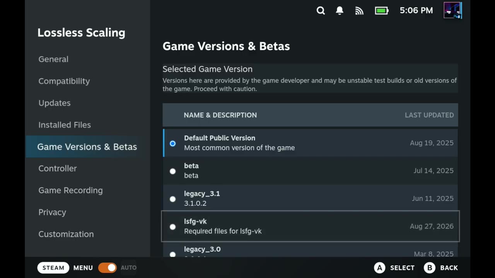Click the Aug 27, 2026 date
This screenshot has height=278, width=495.
point(432,226)
